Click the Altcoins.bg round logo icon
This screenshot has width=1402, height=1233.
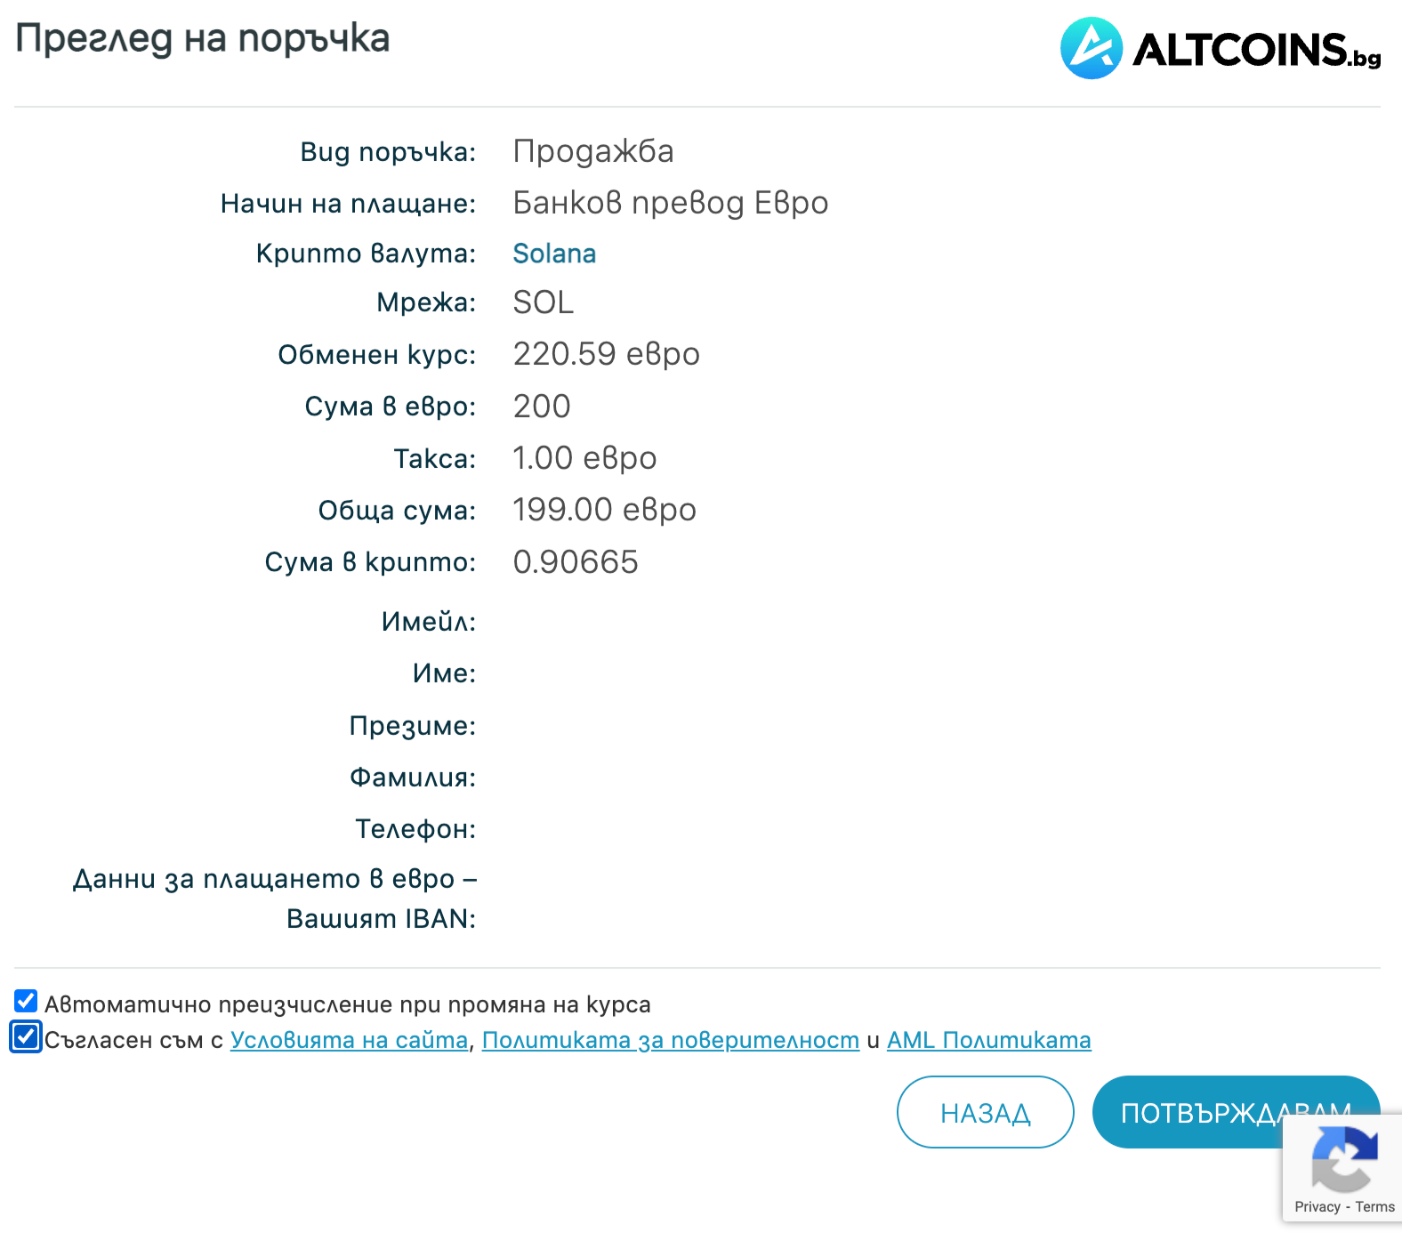pyautogui.click(x=1091, y=48)
